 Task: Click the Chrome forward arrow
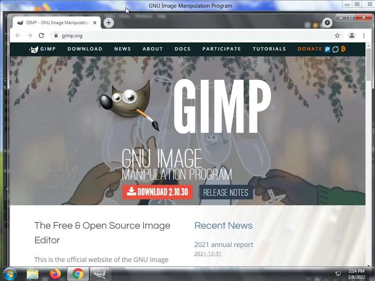pos(30,35)
